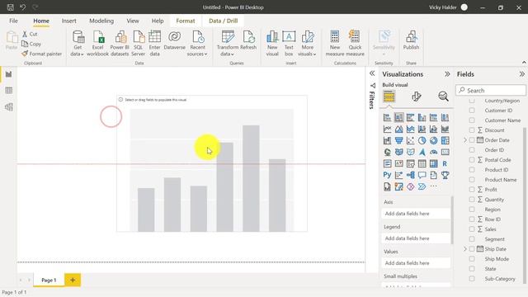Switch to the Modeling tab
The height and width of the screenshot is (297, 528).
pos(101,21)
